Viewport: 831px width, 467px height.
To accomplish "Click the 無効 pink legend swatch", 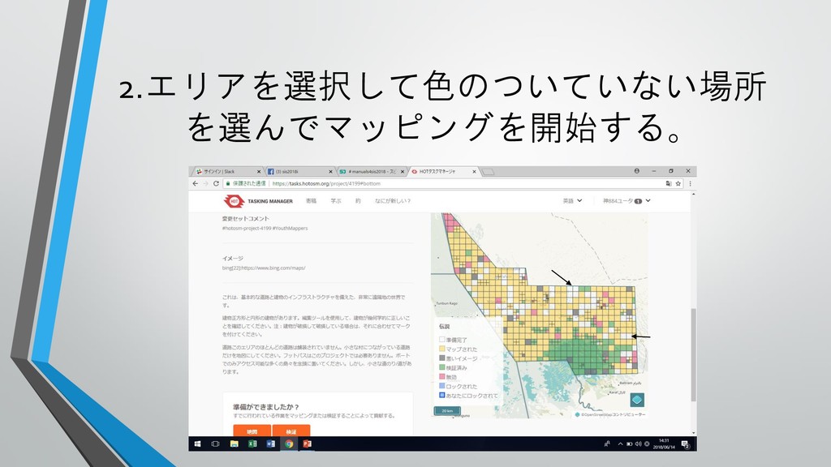I will (x=442, y=377).
